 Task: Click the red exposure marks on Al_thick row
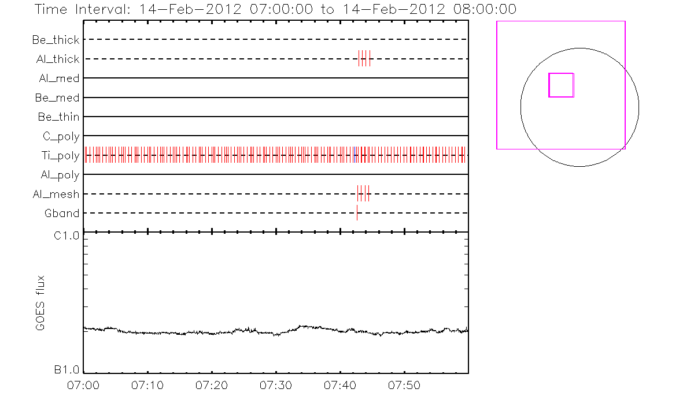coord(364,58)
